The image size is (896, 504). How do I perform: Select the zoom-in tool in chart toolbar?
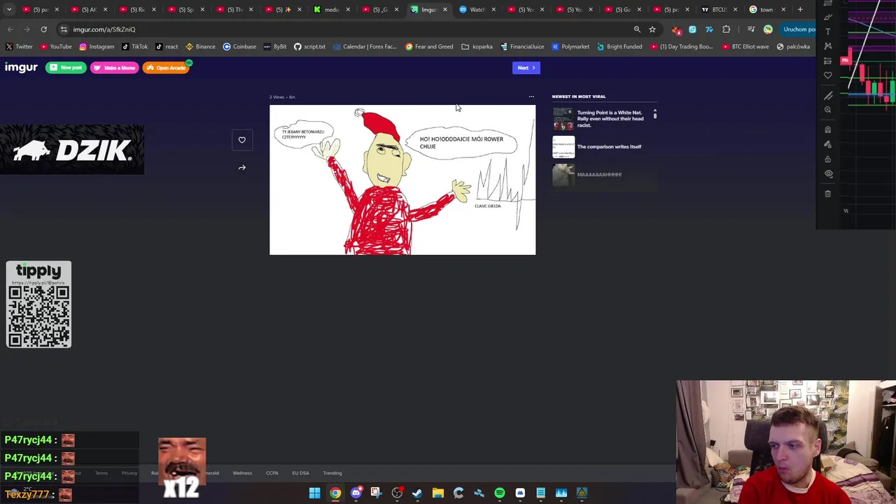point(828,110)
